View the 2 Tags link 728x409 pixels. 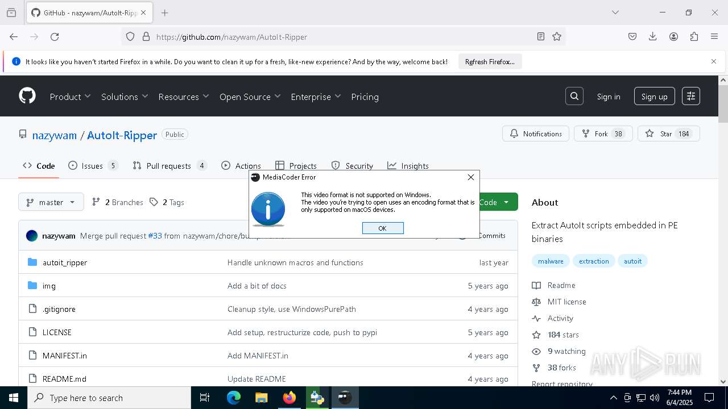point(167,202)
